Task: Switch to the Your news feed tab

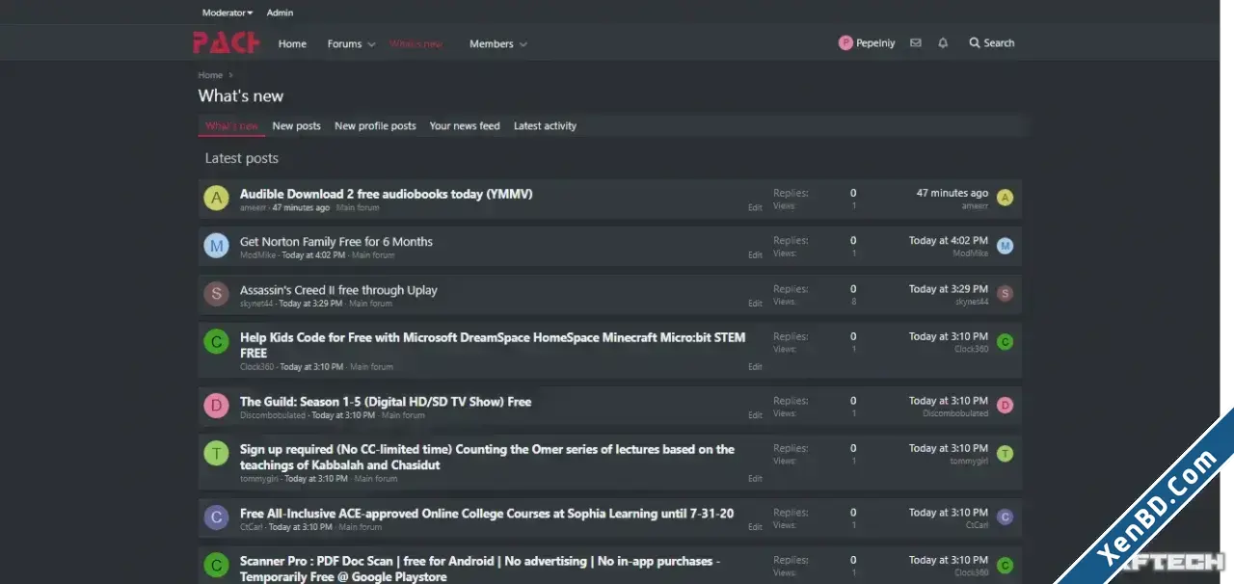Action: [x=465, y=126]
